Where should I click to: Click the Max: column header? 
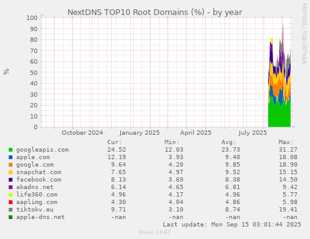[x=286, y=142]
